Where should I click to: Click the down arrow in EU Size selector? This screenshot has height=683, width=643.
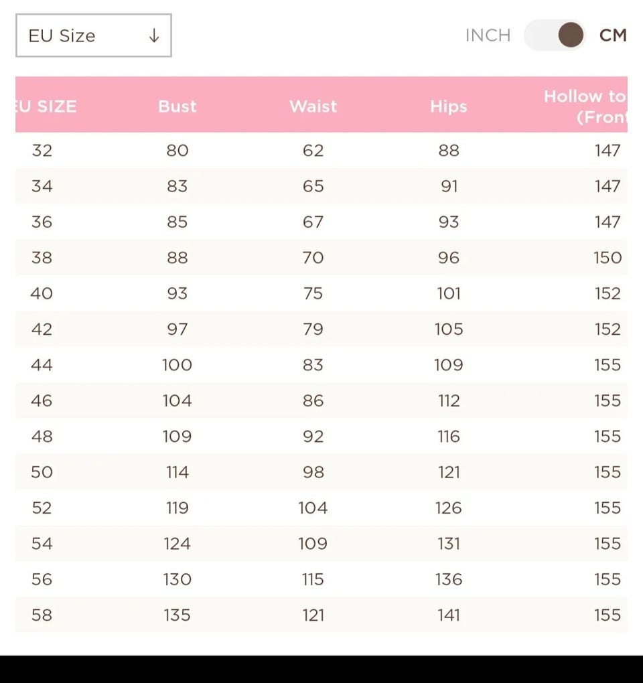point(154,35)
